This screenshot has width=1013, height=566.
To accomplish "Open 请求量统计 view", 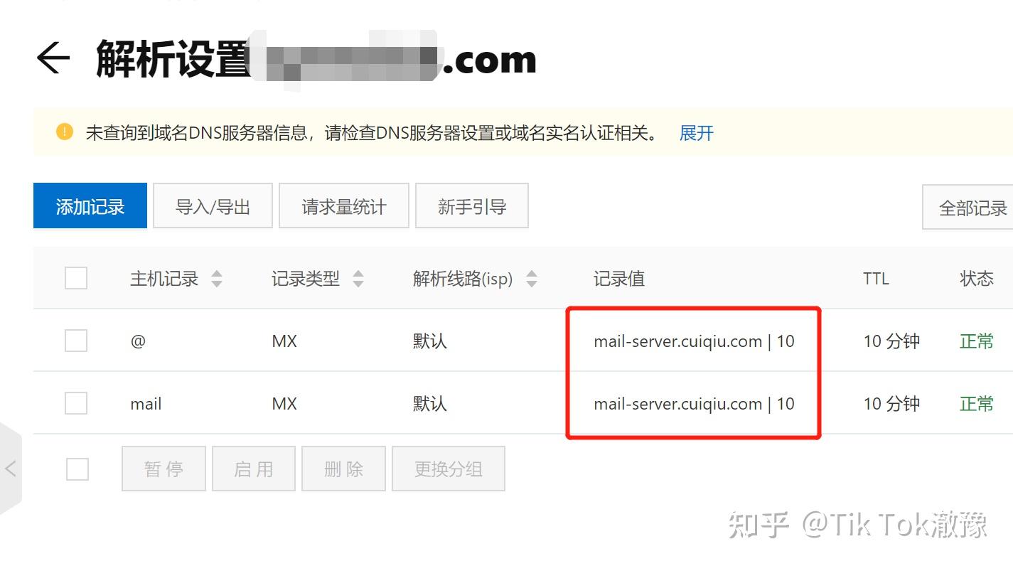I will (344, 205).
